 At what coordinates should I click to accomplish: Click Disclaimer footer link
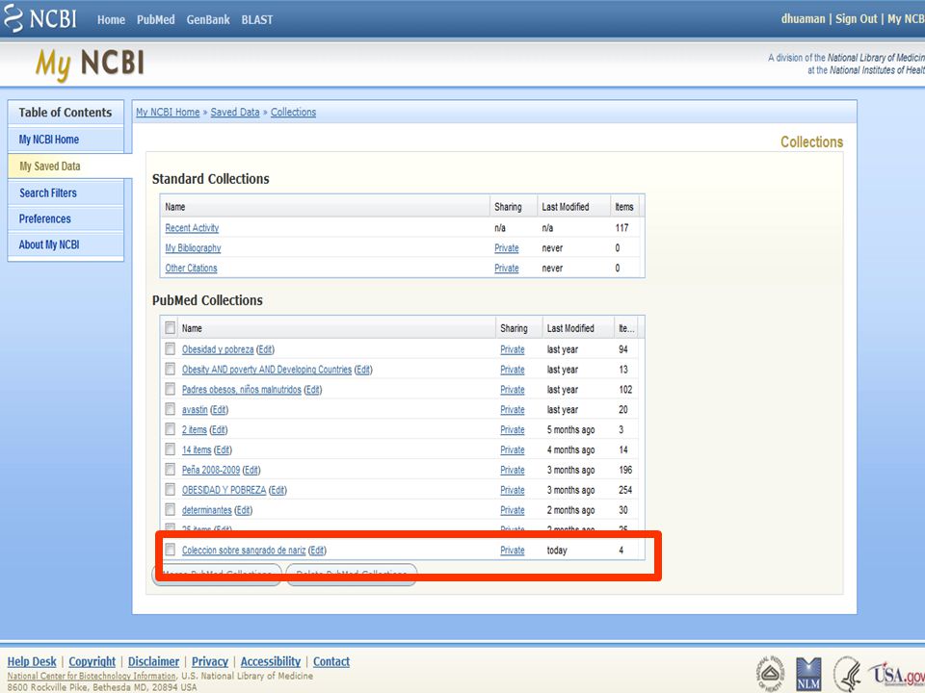pos(153,661)
